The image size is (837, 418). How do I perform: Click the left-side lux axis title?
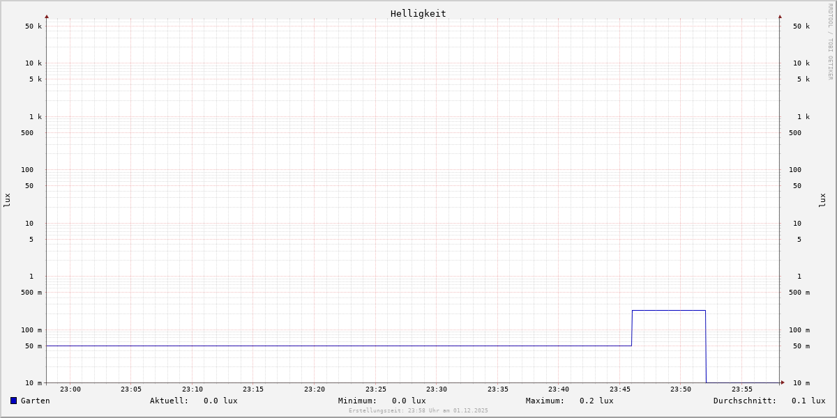point(7,200)
